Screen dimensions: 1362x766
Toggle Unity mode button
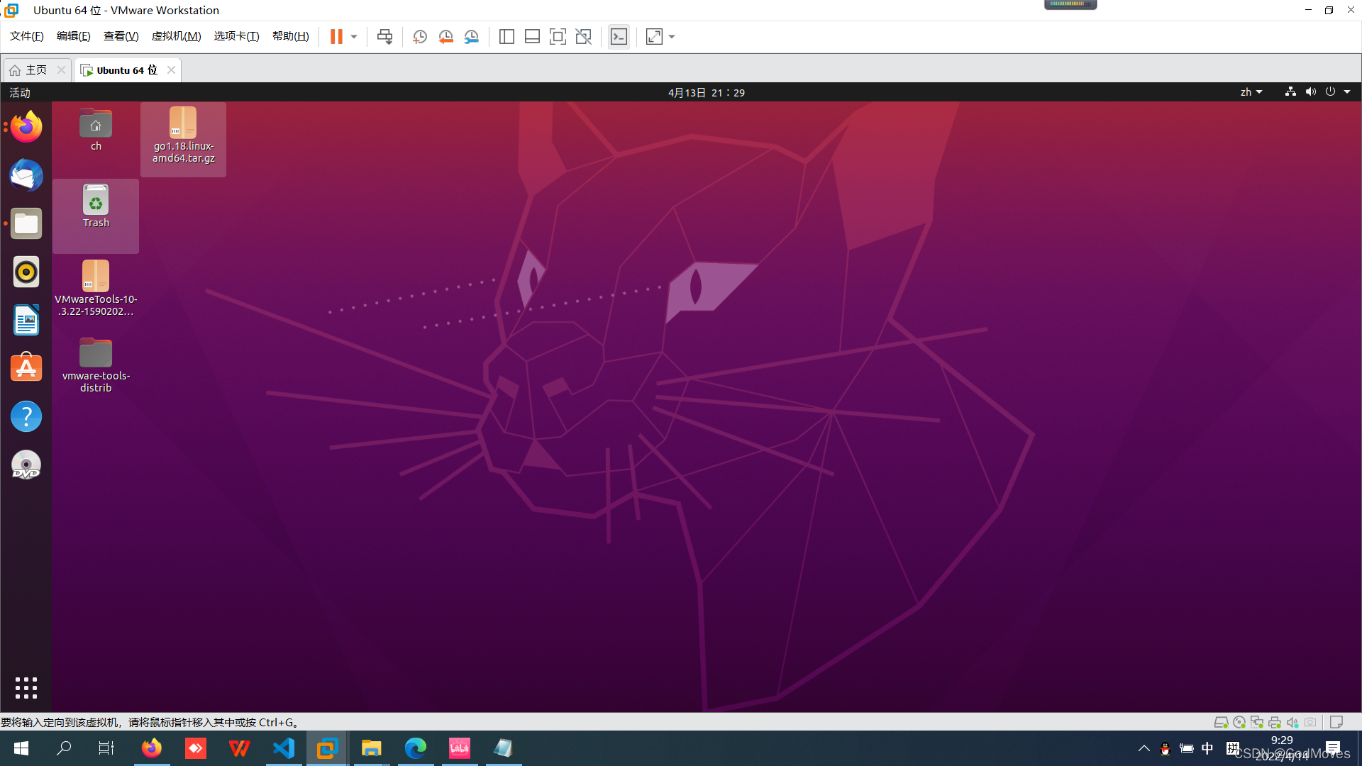tap(583, 37)
